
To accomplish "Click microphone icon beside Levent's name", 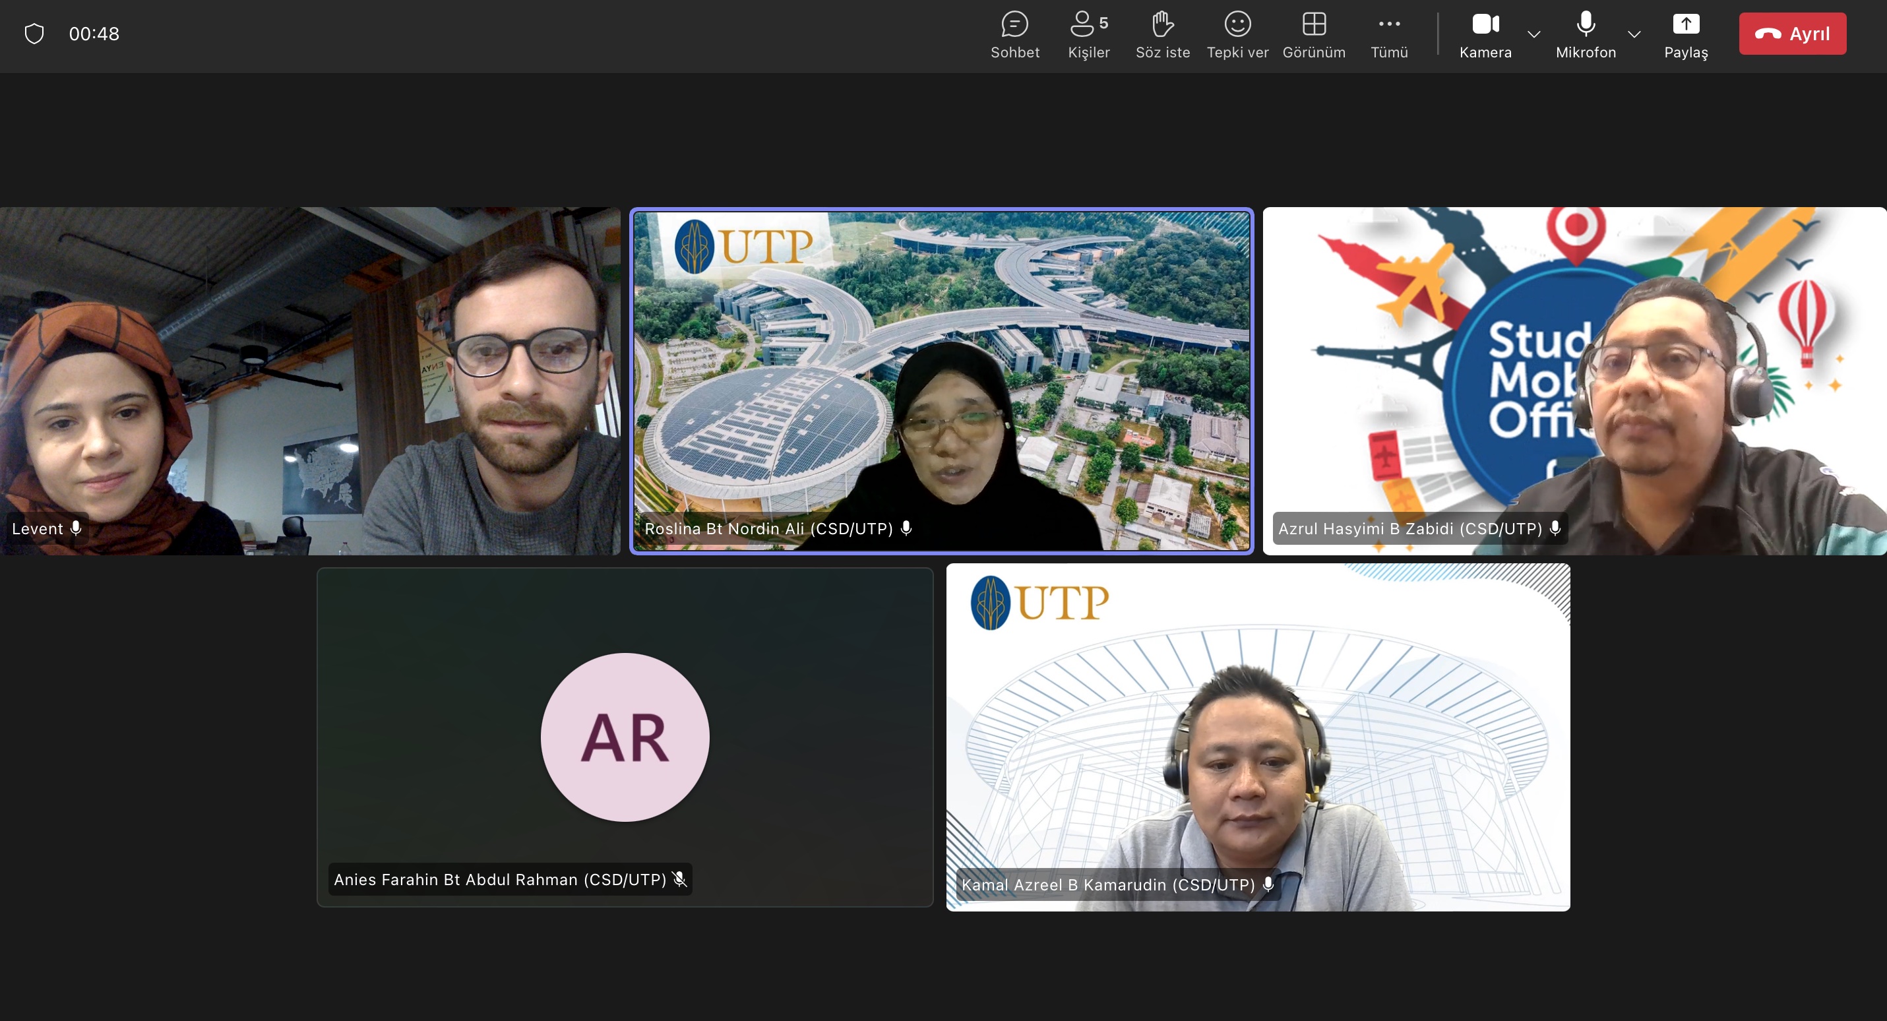I will [x=75, y=528].
